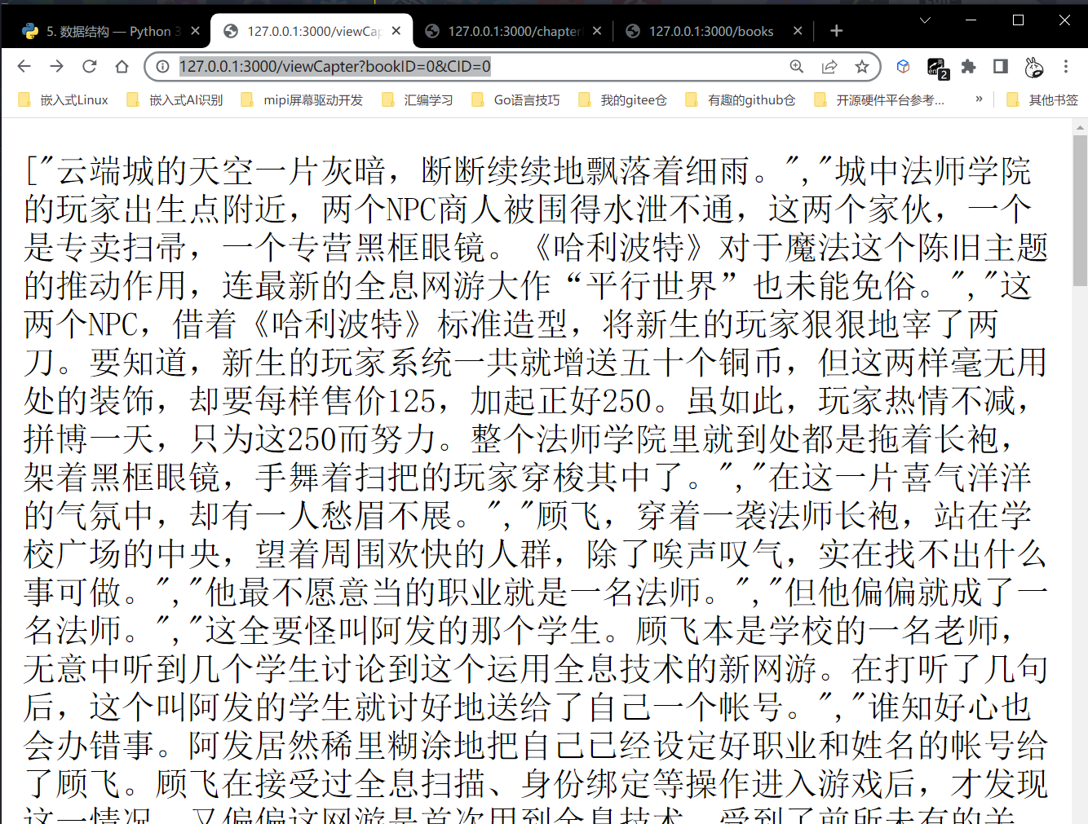Close the 127.0.0.1:3000/chapter tab
The image size is (1088, 824).
[x=597, y=31]
